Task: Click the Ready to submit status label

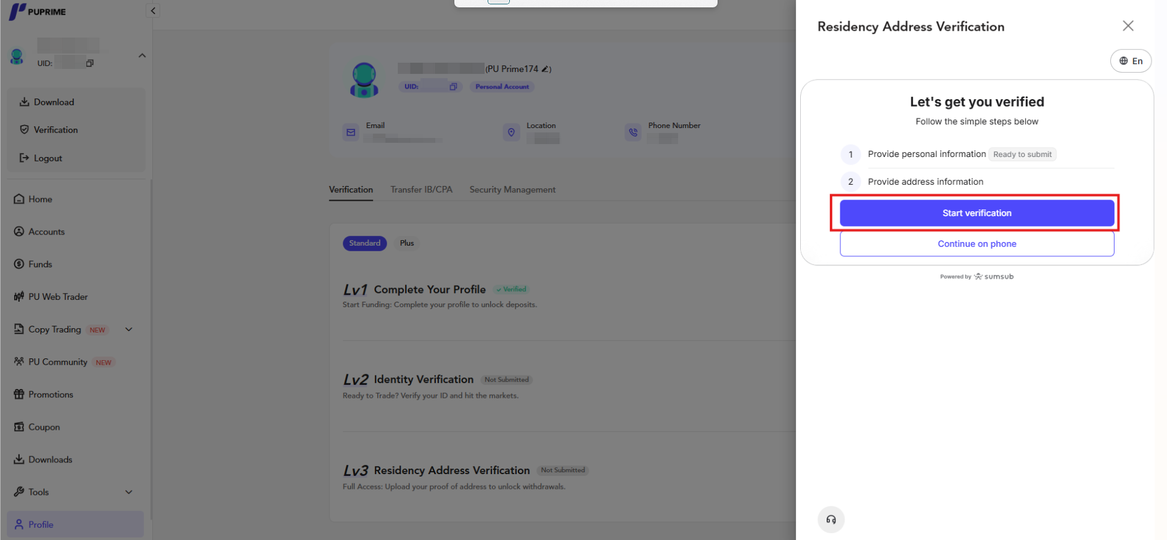Action: click(x=1022, y=155)
